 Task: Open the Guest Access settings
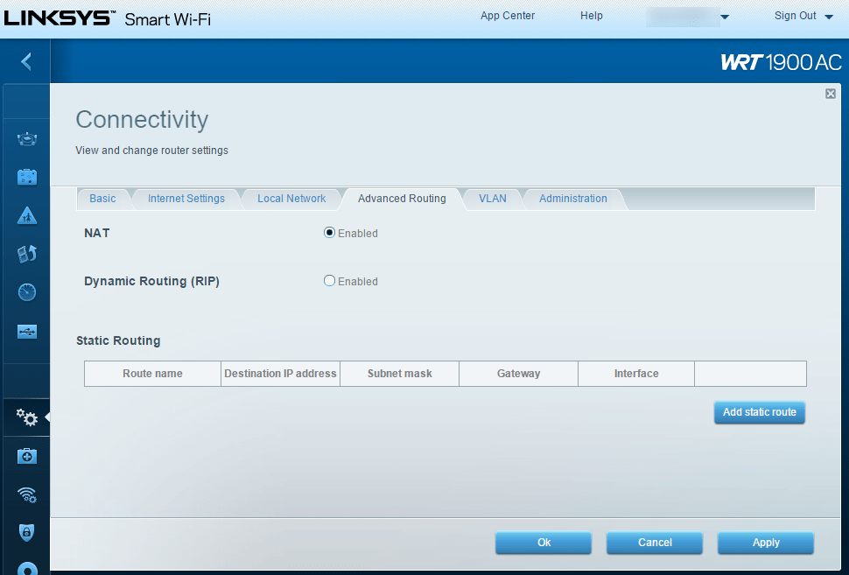coord(26,176)
